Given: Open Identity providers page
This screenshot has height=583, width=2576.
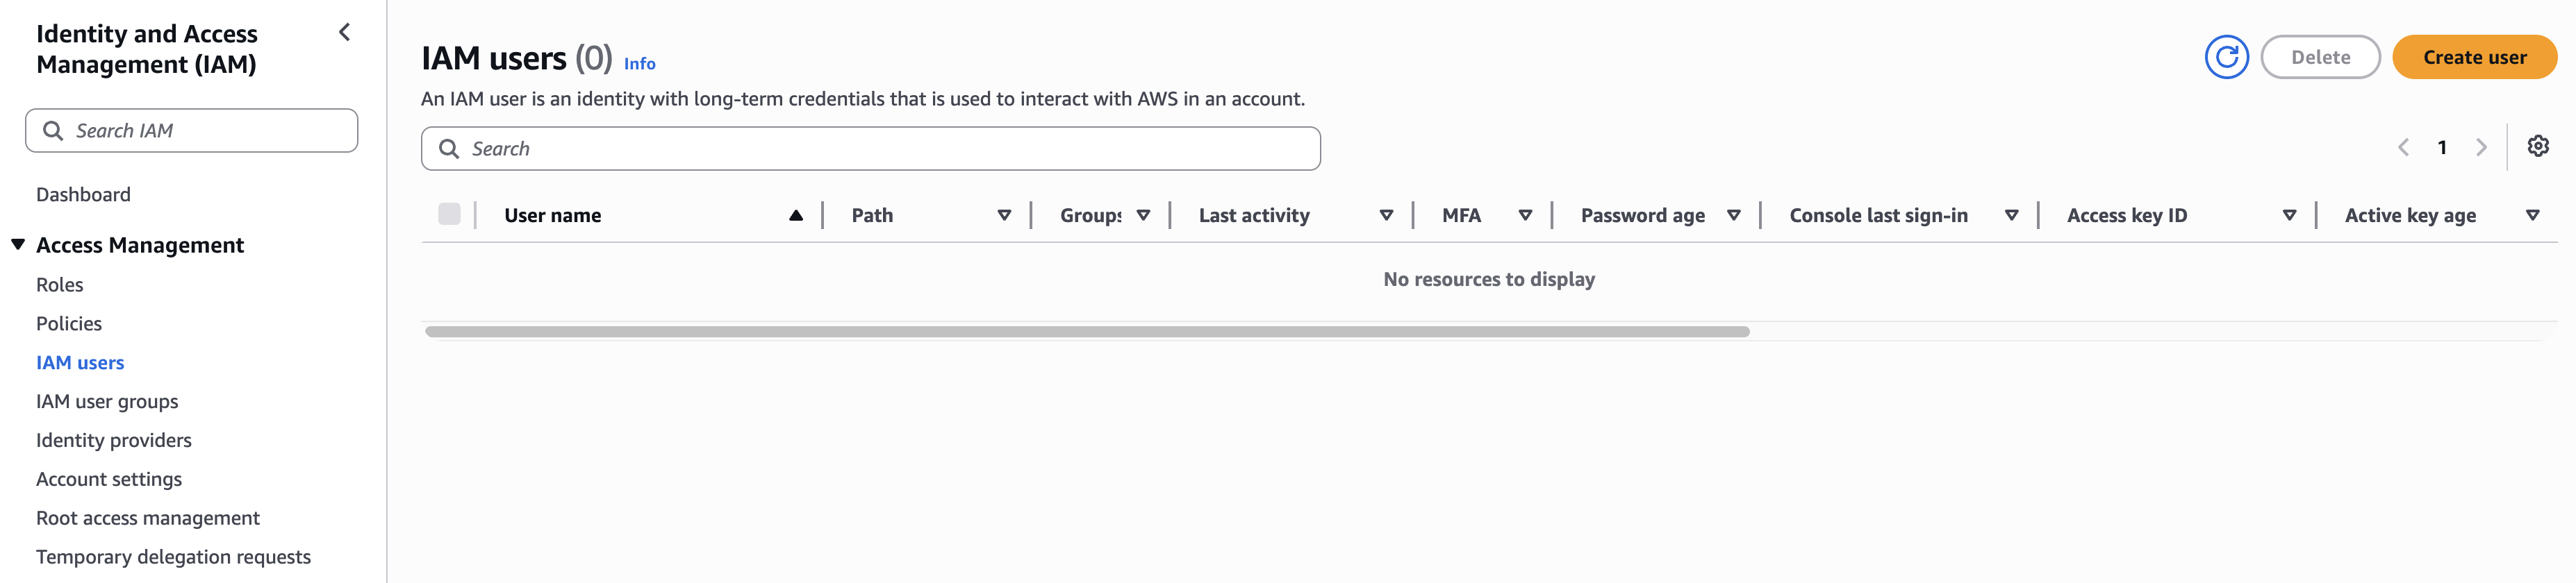Looking at the screenshot, I should tap(114, 440).
